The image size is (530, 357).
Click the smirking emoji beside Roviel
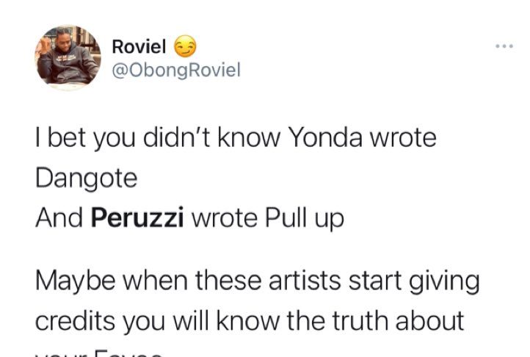click(x=186, y=48)
